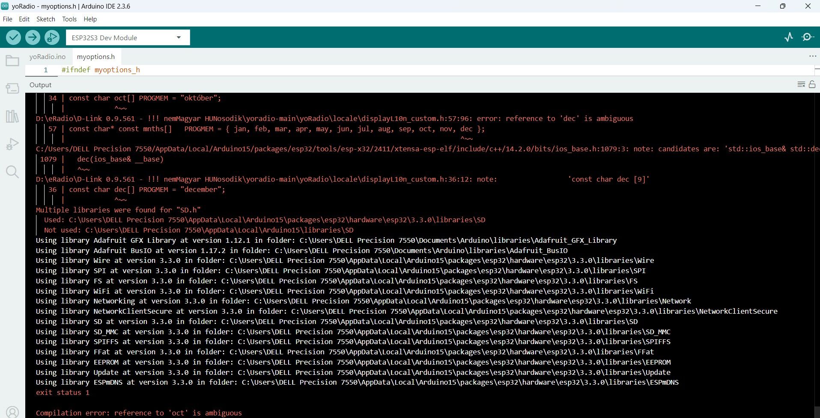Click the 'Using library Update' output line
The image size is (820, 418).
[x=353, y=372]
